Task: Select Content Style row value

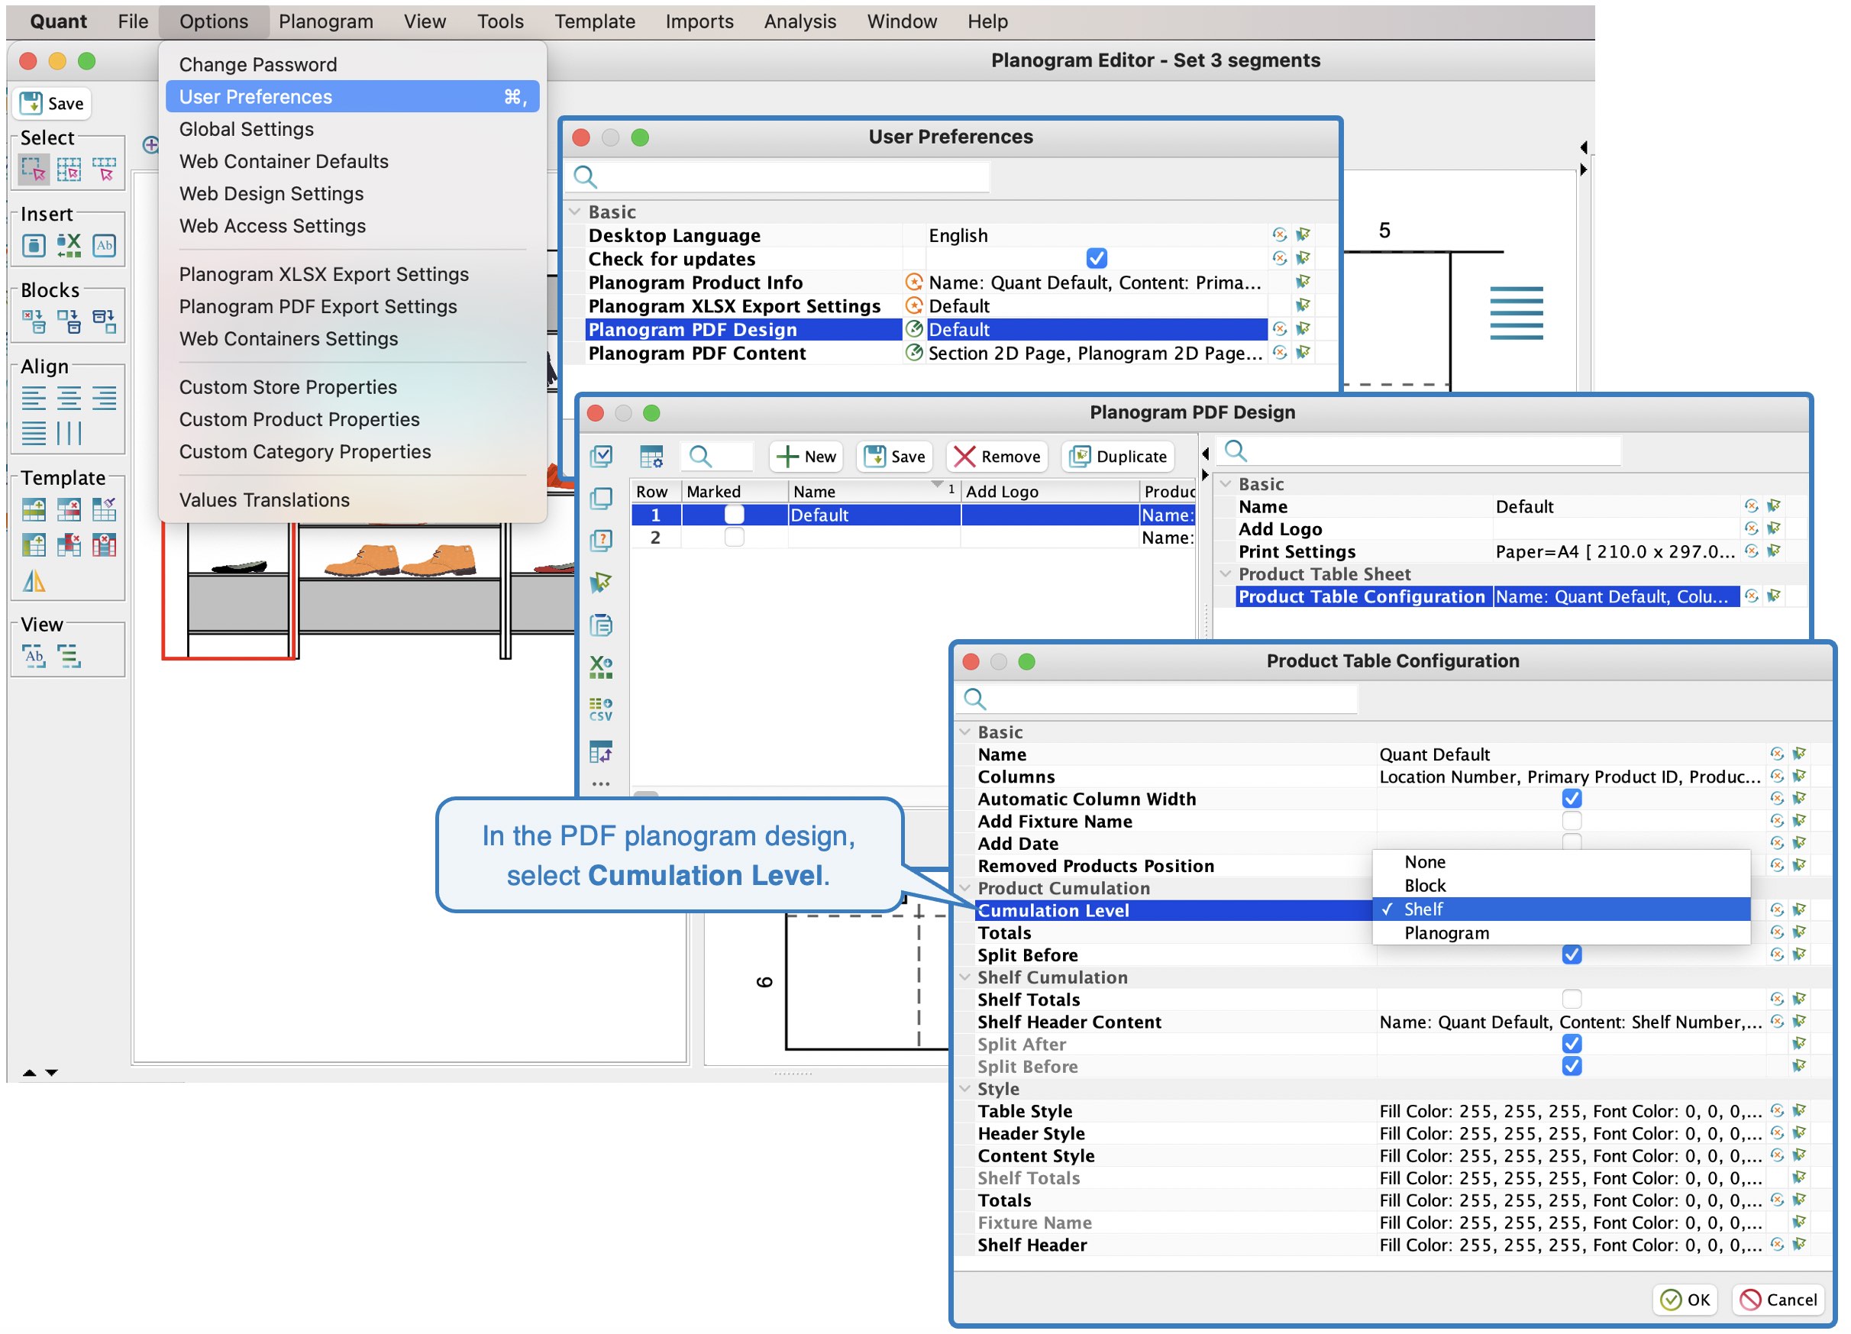Action: pos(1570,1155)
